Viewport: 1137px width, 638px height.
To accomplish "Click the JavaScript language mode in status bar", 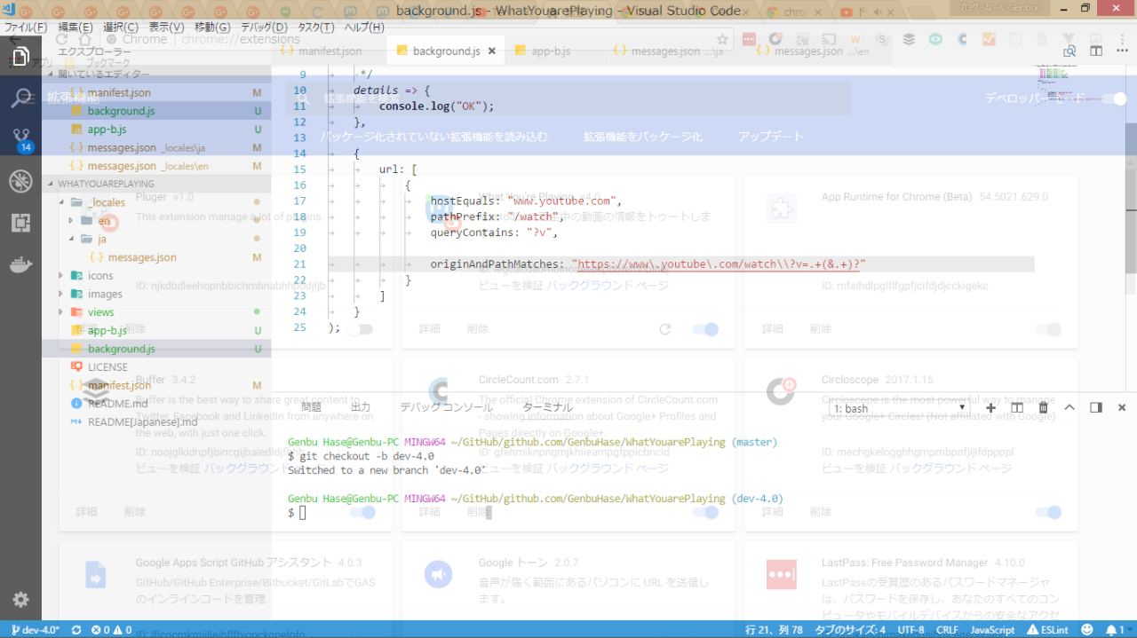I will click(x=992, y=630).
